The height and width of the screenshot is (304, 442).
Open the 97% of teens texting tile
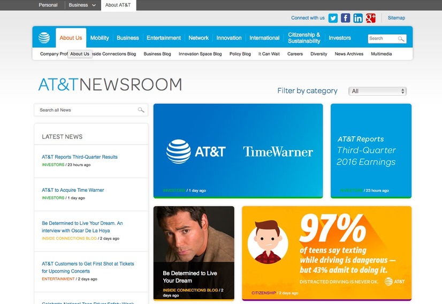(x=327, y=253)
